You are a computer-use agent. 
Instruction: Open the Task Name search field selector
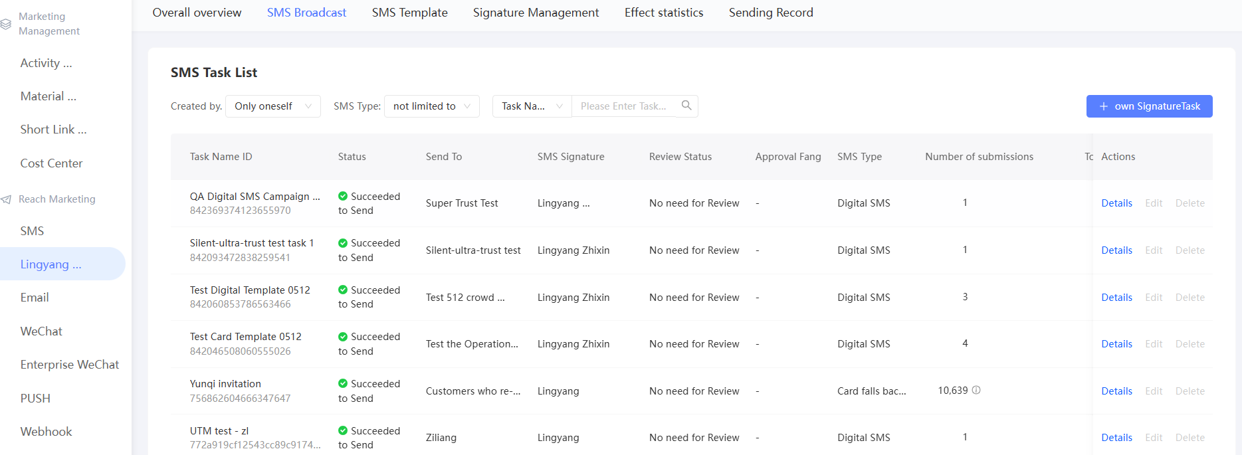[532, 106]
